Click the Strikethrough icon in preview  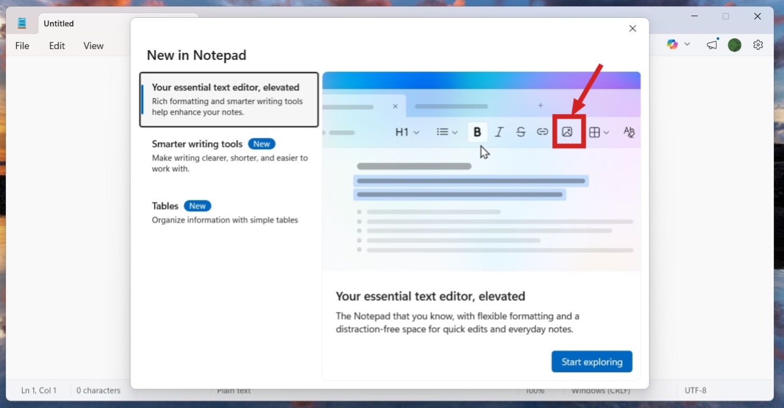pyautogui.click(x=520, y=132)
